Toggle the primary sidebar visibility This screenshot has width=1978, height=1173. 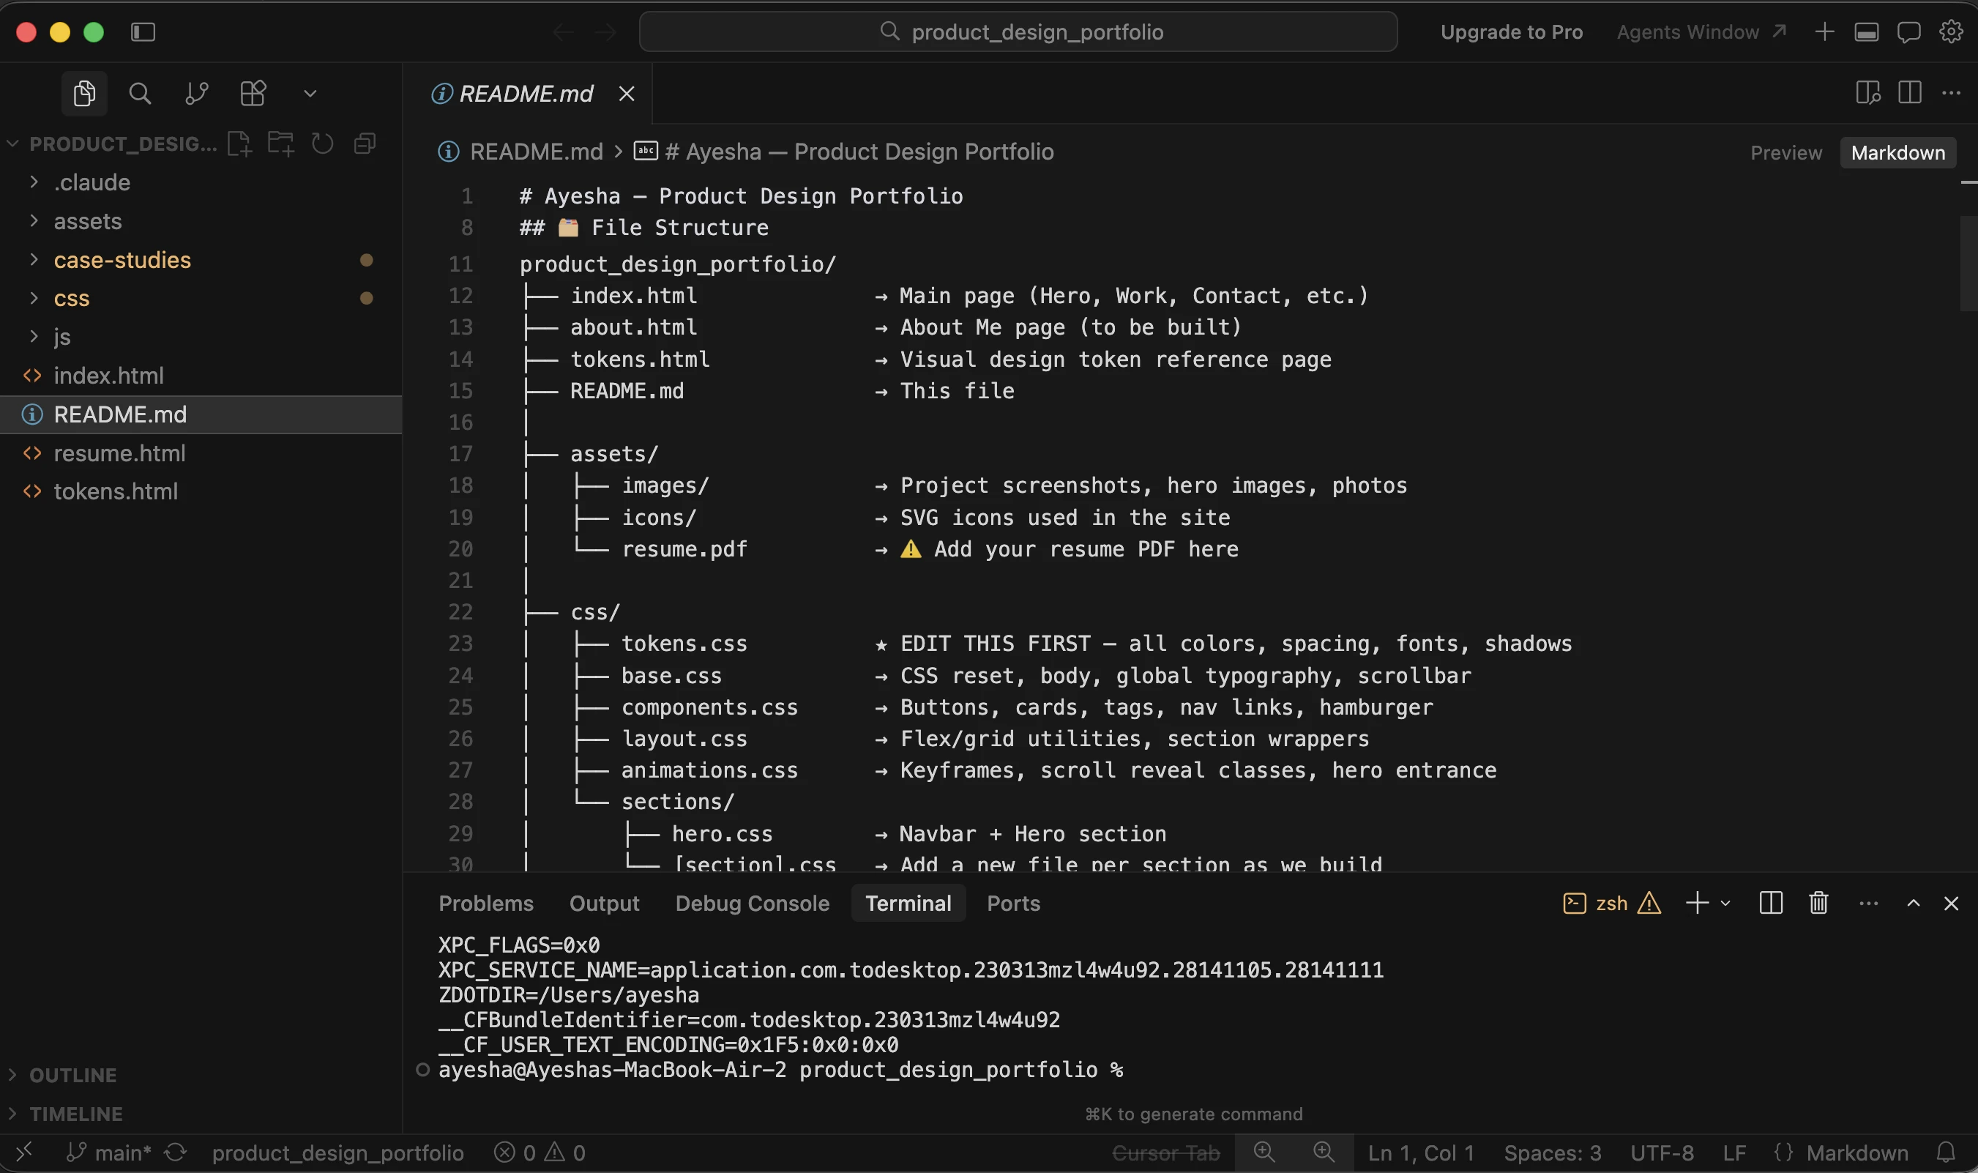(x=143, y=31)
